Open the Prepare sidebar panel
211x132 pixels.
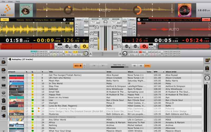(x=3, y=101)
